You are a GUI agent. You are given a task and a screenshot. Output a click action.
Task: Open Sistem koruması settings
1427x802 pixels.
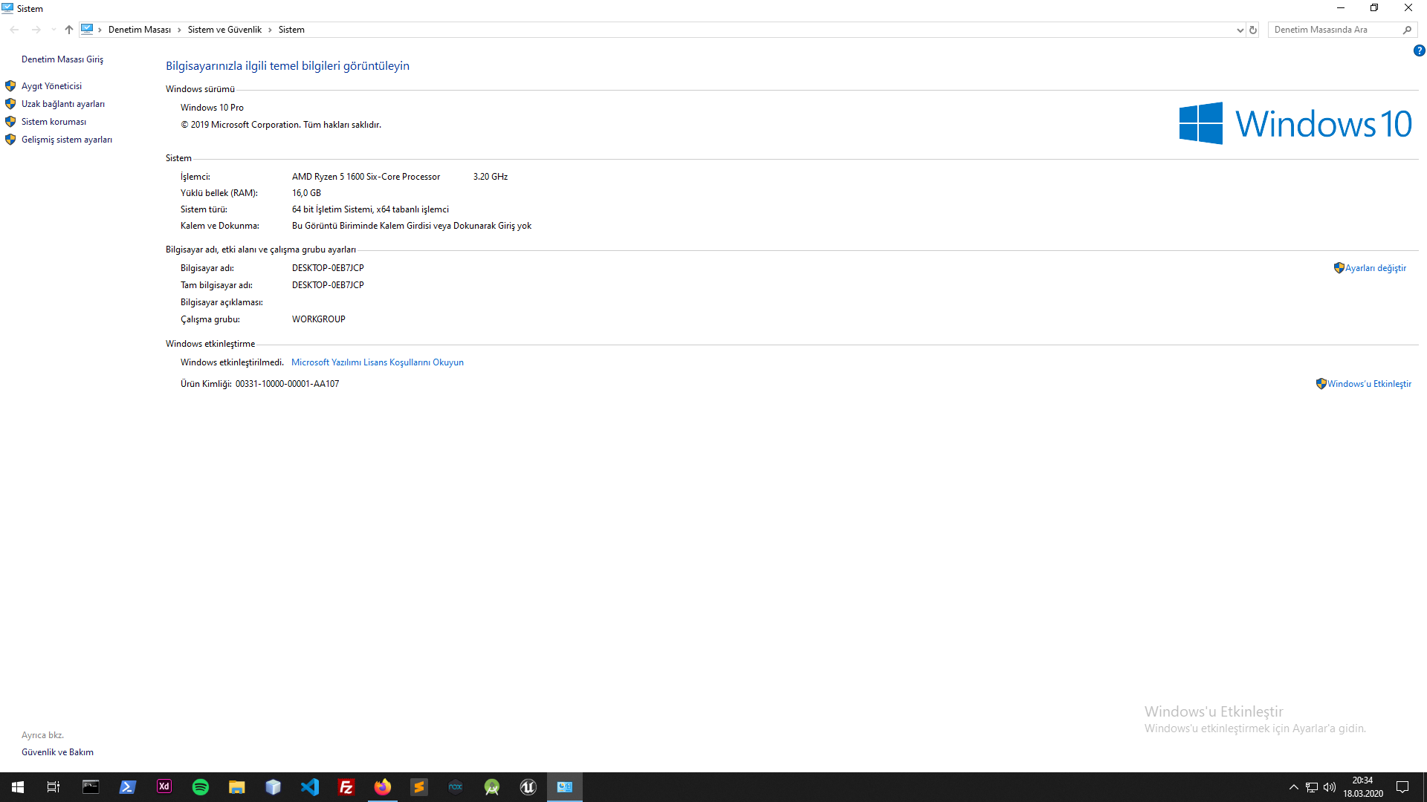pyautogui.click(x=54, y=122)
